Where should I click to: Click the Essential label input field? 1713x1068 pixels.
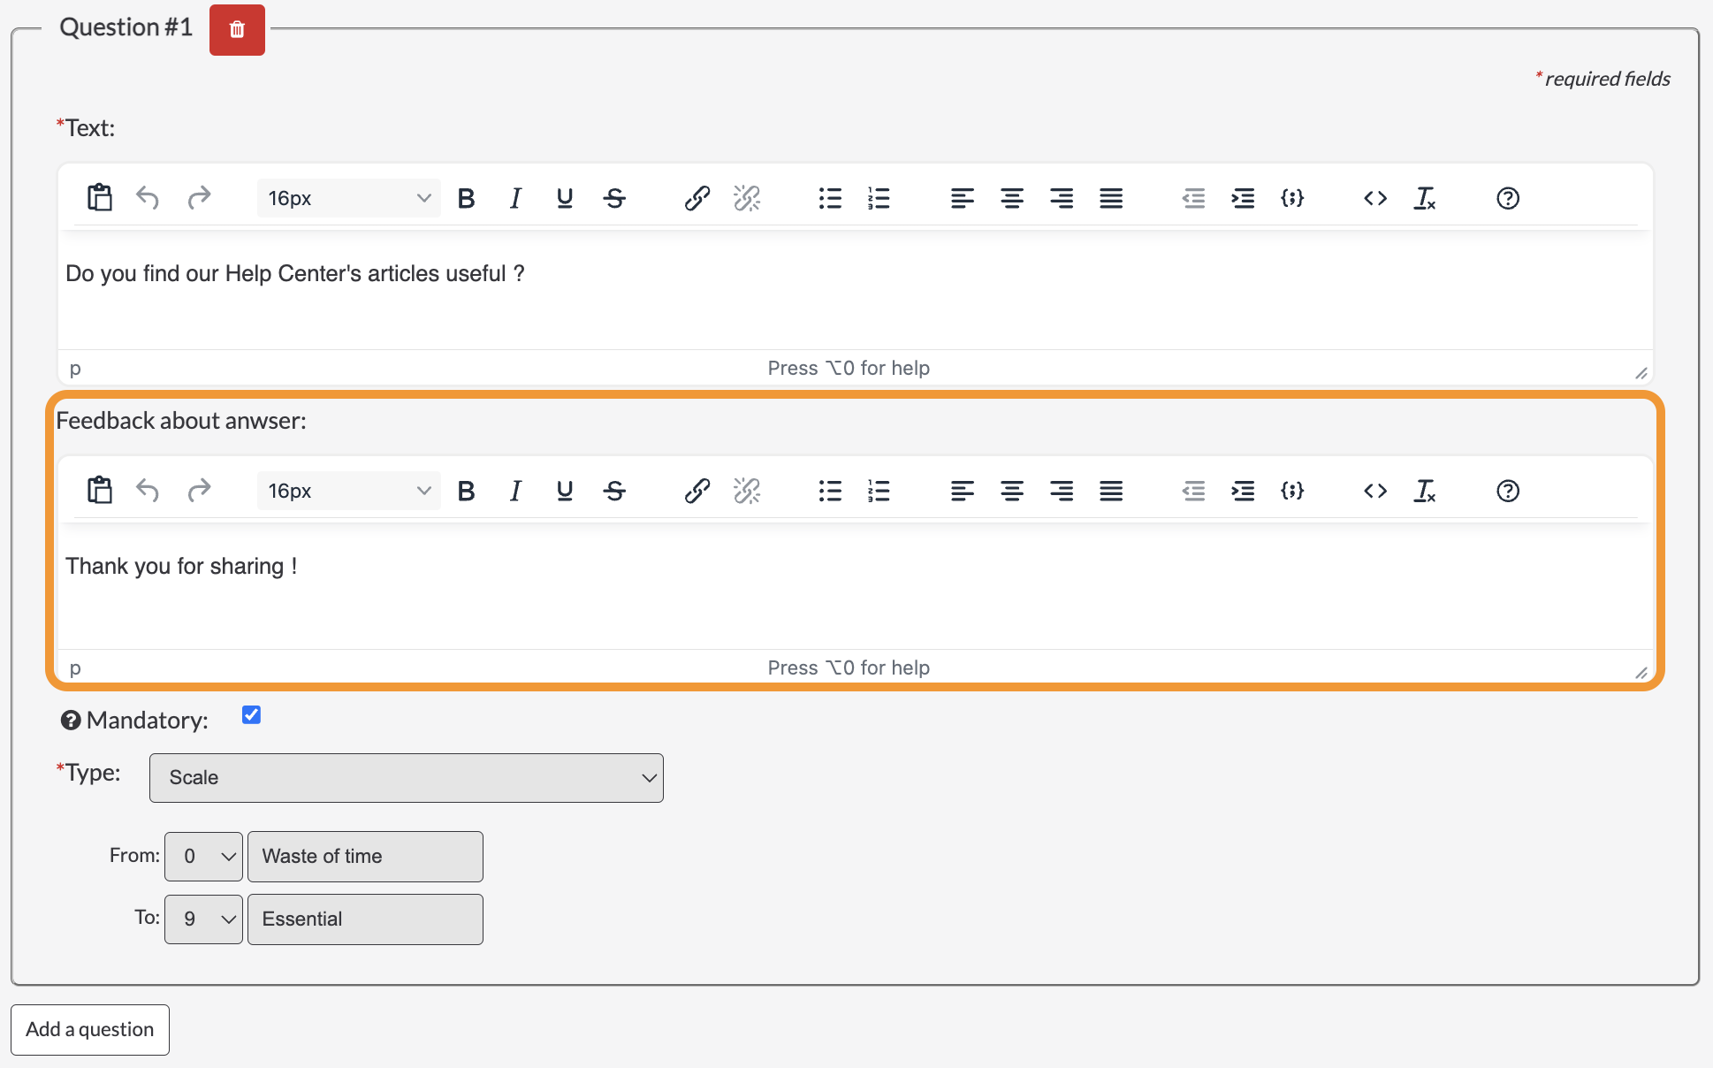(x=365, y=919)
